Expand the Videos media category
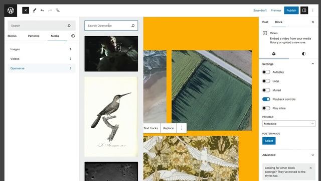The image size is (321, 181). pos(42,59)
